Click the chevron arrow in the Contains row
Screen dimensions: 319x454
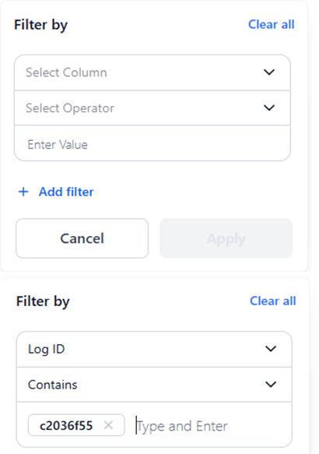coord(271,384)
